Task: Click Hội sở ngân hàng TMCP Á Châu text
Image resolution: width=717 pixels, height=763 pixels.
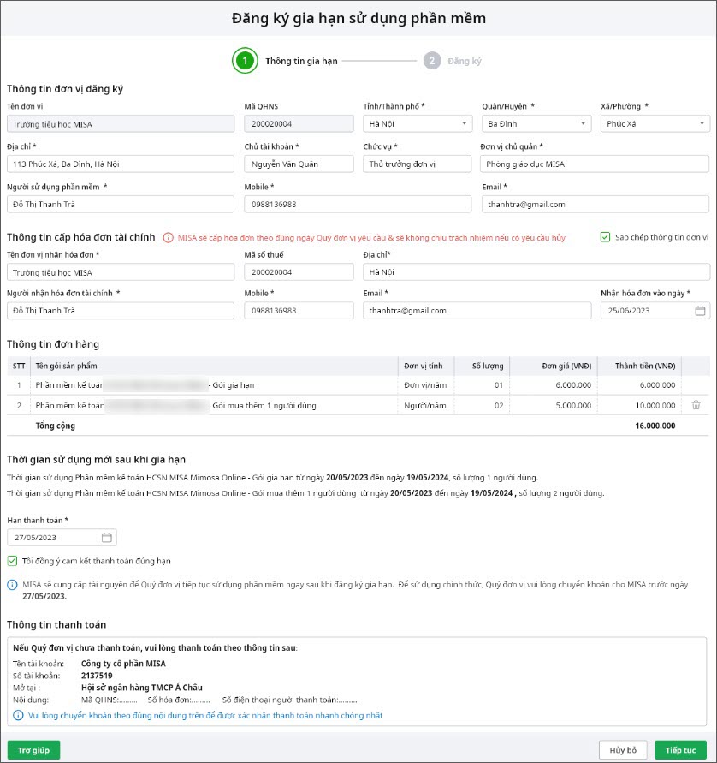Action: [x=142, y=688]
